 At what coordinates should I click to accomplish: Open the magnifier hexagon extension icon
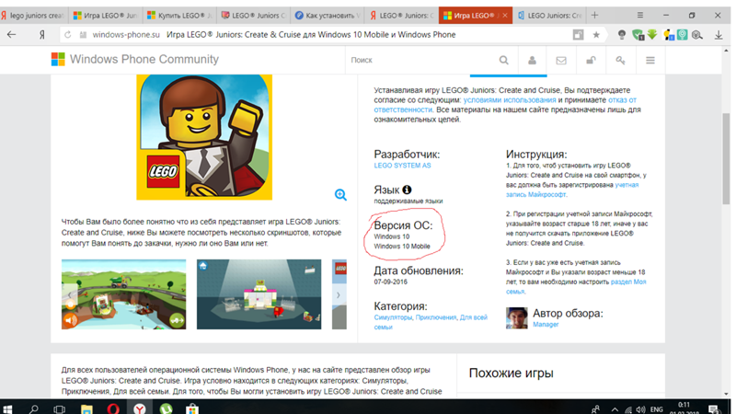point(697,35)
